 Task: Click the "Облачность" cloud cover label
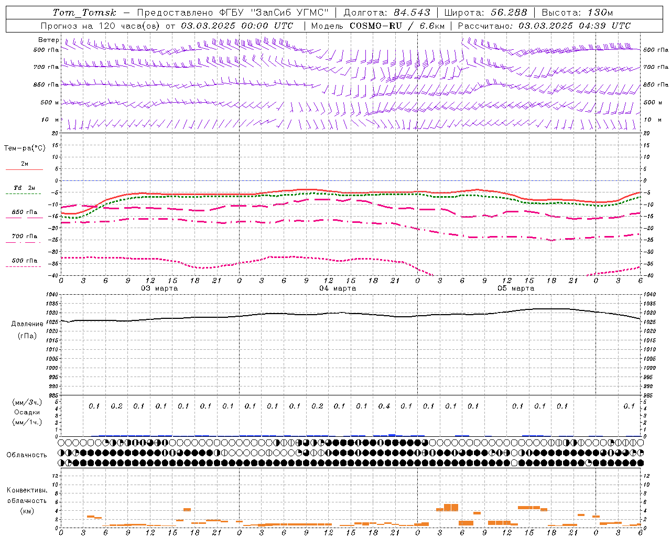pos(27,455)
